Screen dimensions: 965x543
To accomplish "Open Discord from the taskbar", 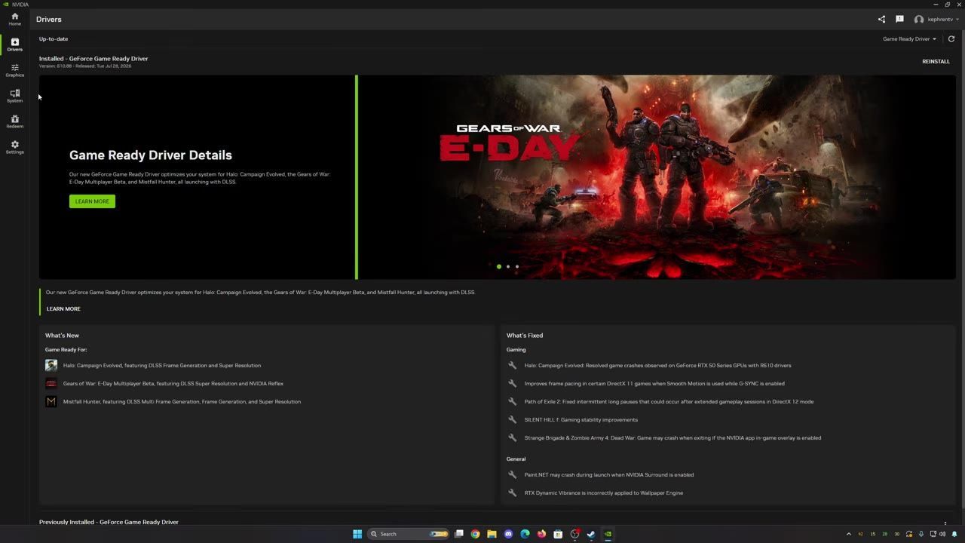I will 508,534.
